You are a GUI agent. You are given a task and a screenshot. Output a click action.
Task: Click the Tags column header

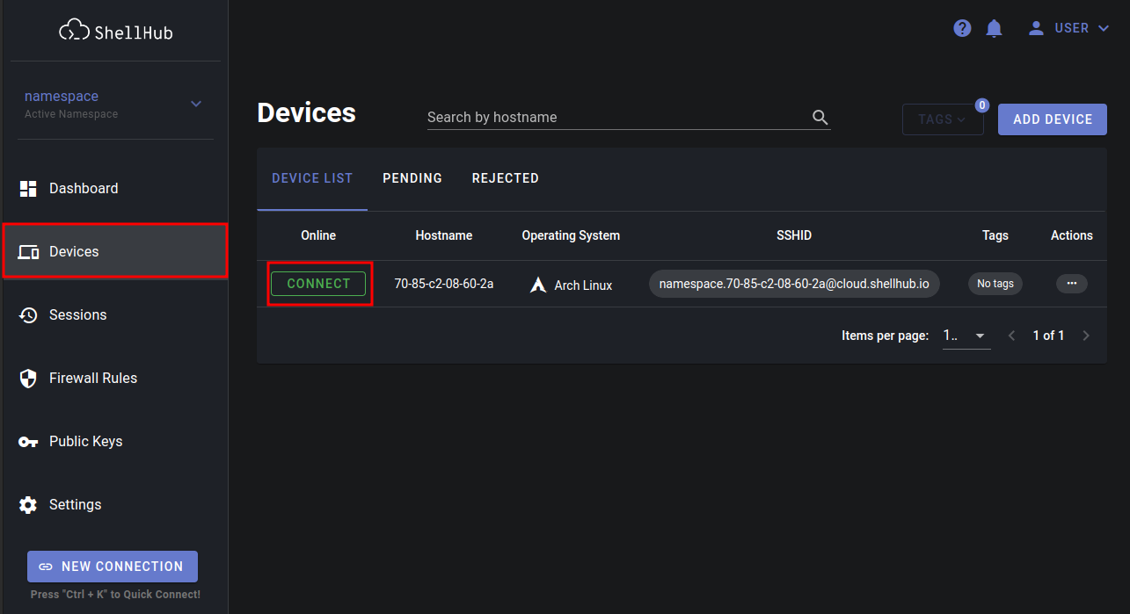[x=995, y=235]
